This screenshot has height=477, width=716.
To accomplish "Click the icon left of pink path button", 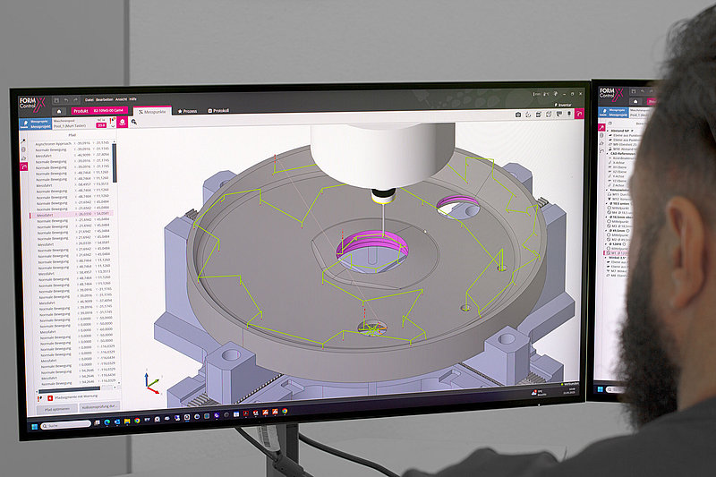I will (569, 114).
